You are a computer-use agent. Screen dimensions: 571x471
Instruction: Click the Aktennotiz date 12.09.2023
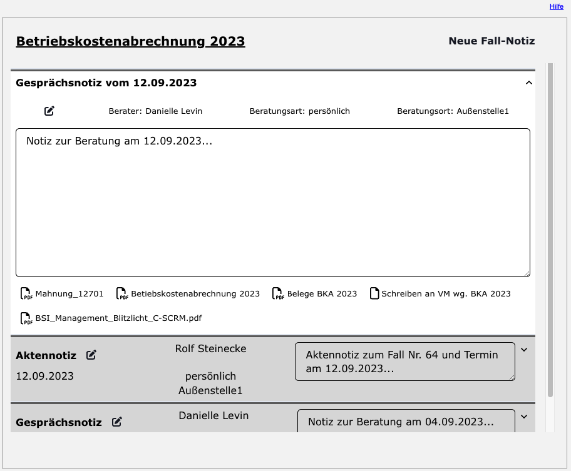tap(45, 376)
